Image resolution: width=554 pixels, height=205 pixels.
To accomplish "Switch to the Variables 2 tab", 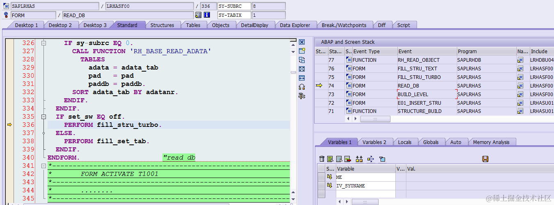I will pyautogui.click(x=374, y=142).
